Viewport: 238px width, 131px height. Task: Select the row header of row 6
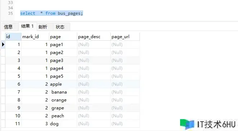point(3,84)
